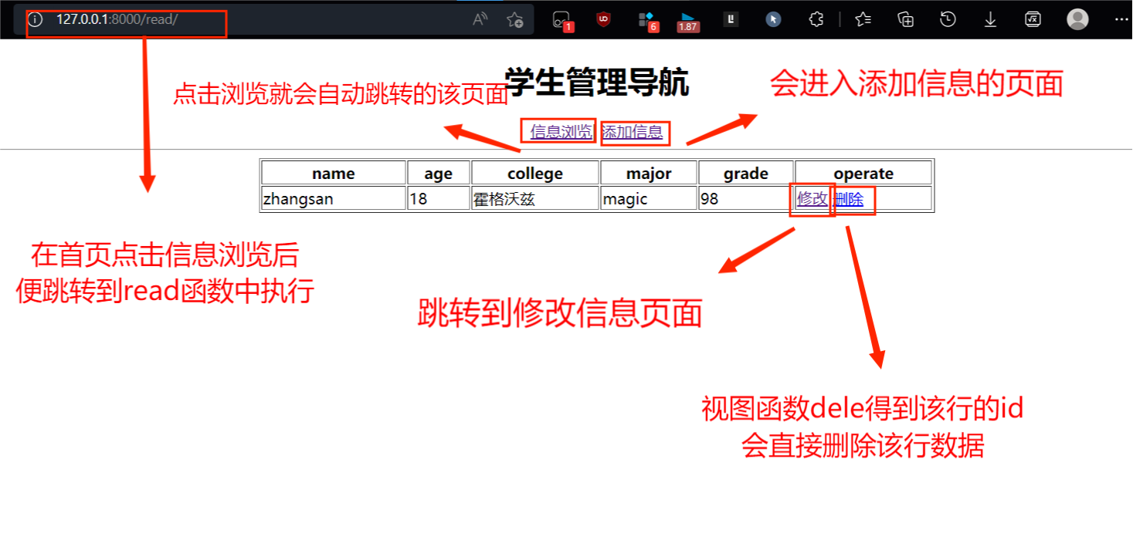Click the extension icon with badge 6

click(x=646, y=19)
